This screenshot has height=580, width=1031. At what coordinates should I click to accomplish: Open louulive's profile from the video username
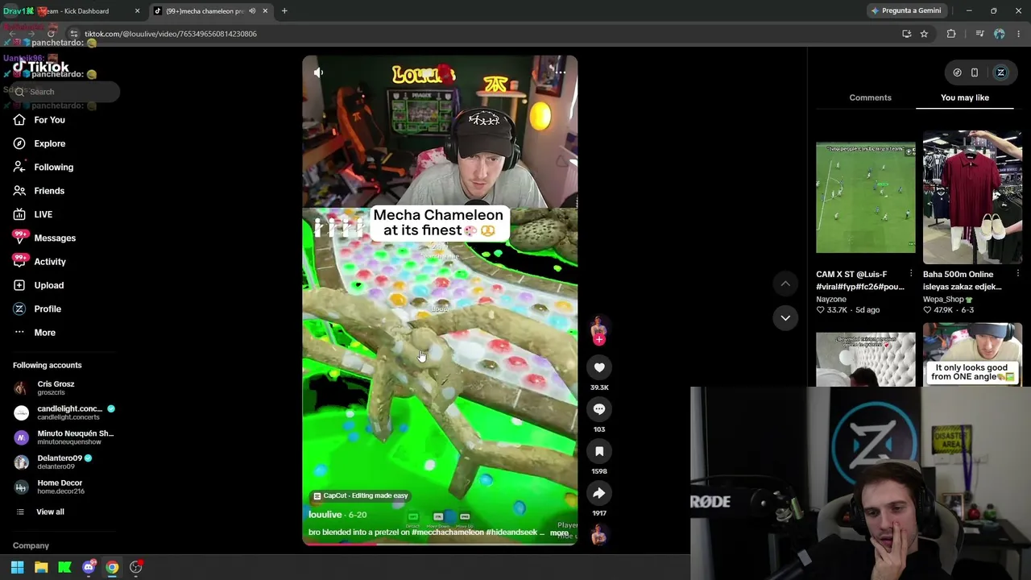point(325,515)
